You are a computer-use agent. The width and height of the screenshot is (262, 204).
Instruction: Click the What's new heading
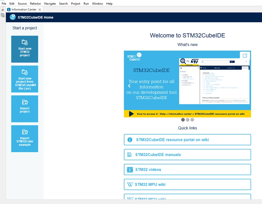coord(187,45)
